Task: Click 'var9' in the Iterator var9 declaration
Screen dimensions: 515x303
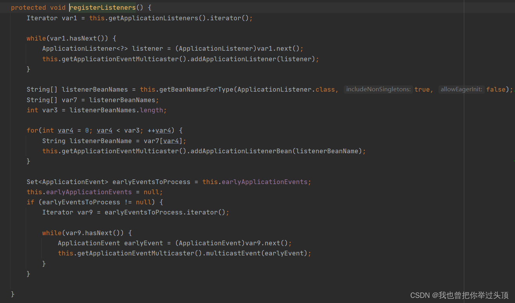Action: pyautogui.click(x=85, y=213)
